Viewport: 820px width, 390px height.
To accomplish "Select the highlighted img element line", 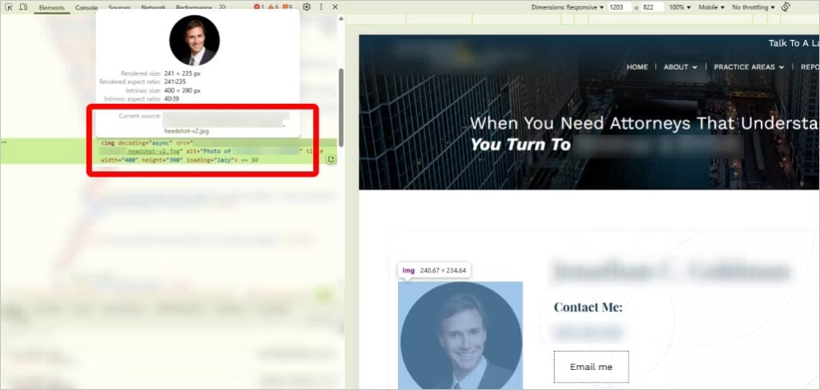I will [167, 151].
